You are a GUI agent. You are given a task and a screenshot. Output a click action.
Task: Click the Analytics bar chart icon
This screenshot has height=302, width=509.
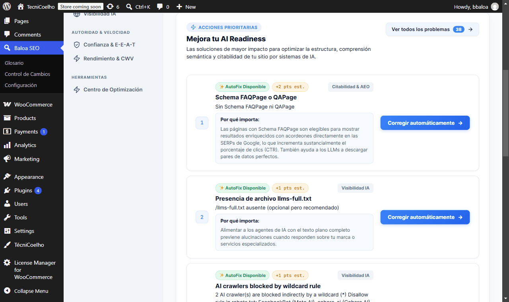7,145
